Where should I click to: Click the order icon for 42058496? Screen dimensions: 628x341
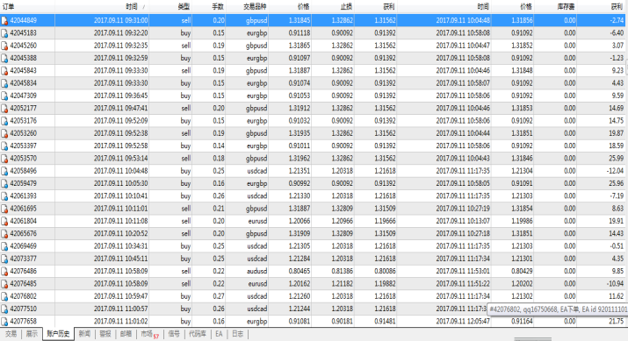4,171
